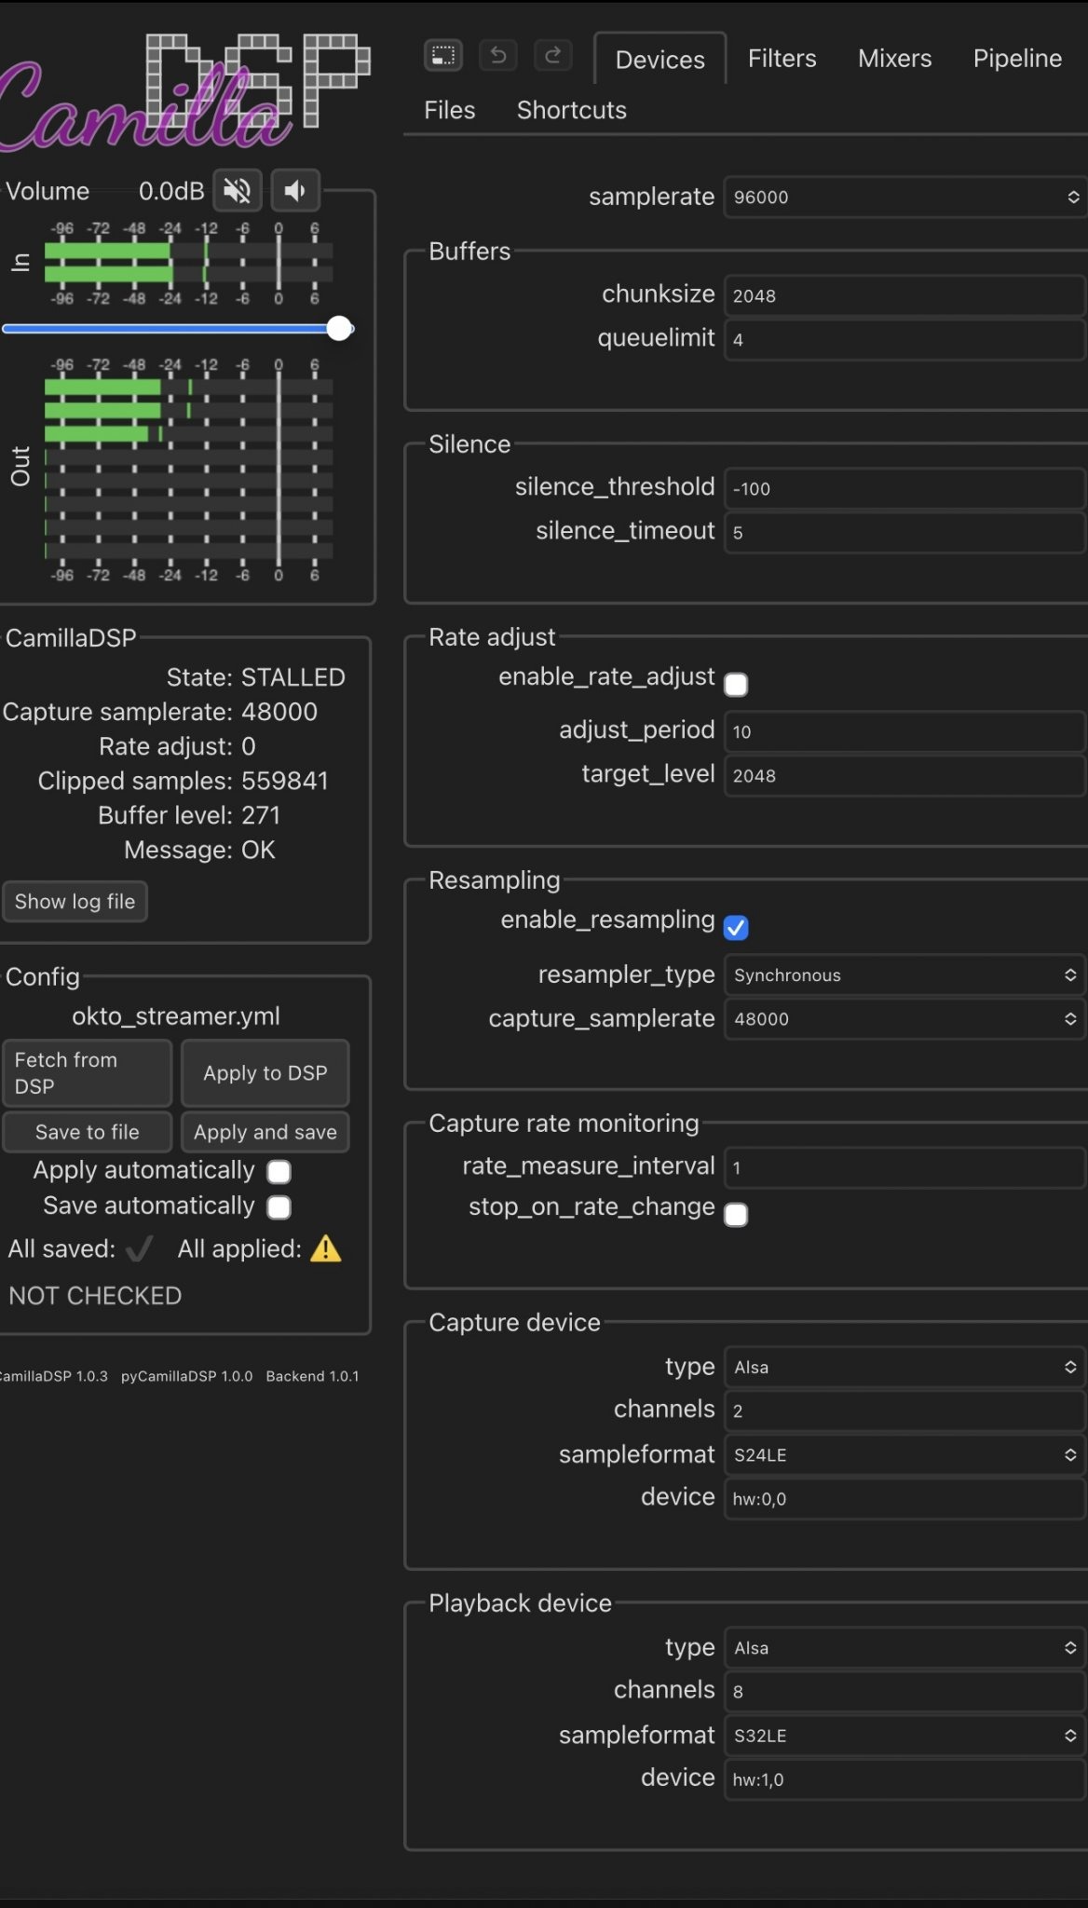Redo the last change
Viewport: 1088px width, 1908px height.
[x=552, y=55]
